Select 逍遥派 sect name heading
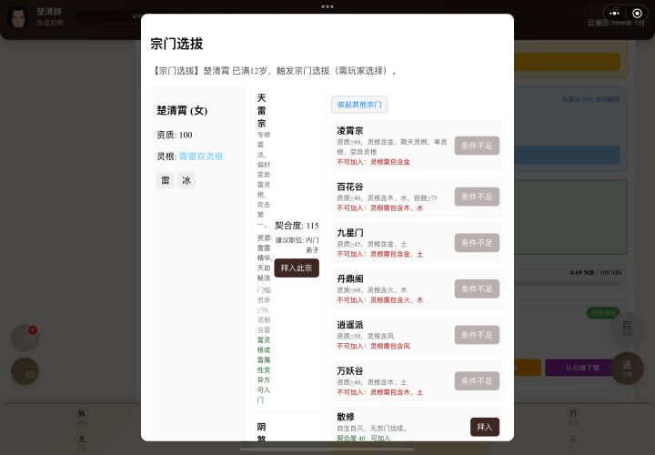The width and height of the screenshot is (655, 455). (350, 325)
